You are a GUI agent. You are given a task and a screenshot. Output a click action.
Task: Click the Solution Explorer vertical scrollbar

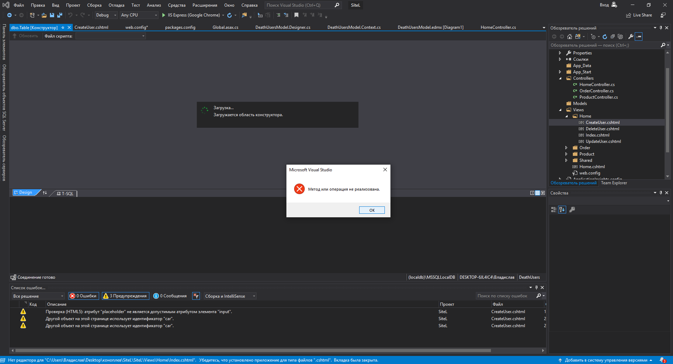pos(667,110)
